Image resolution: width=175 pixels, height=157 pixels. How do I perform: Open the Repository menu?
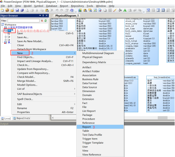pyautogui.click(x=77, y=6)
